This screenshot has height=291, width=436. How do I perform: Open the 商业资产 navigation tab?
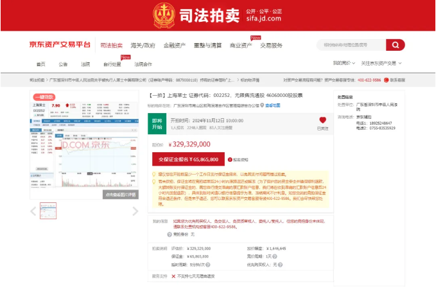241,46
